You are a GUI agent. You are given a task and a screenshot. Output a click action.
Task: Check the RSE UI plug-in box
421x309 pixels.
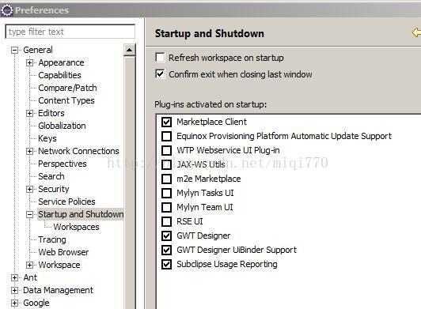tap(166, 221)
